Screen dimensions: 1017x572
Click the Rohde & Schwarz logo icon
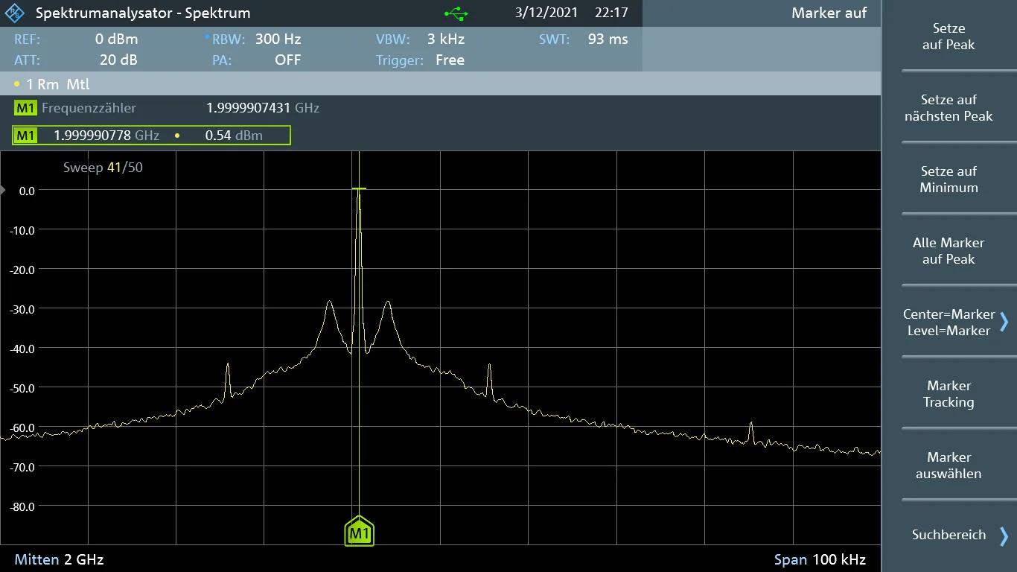coord(14,13)
